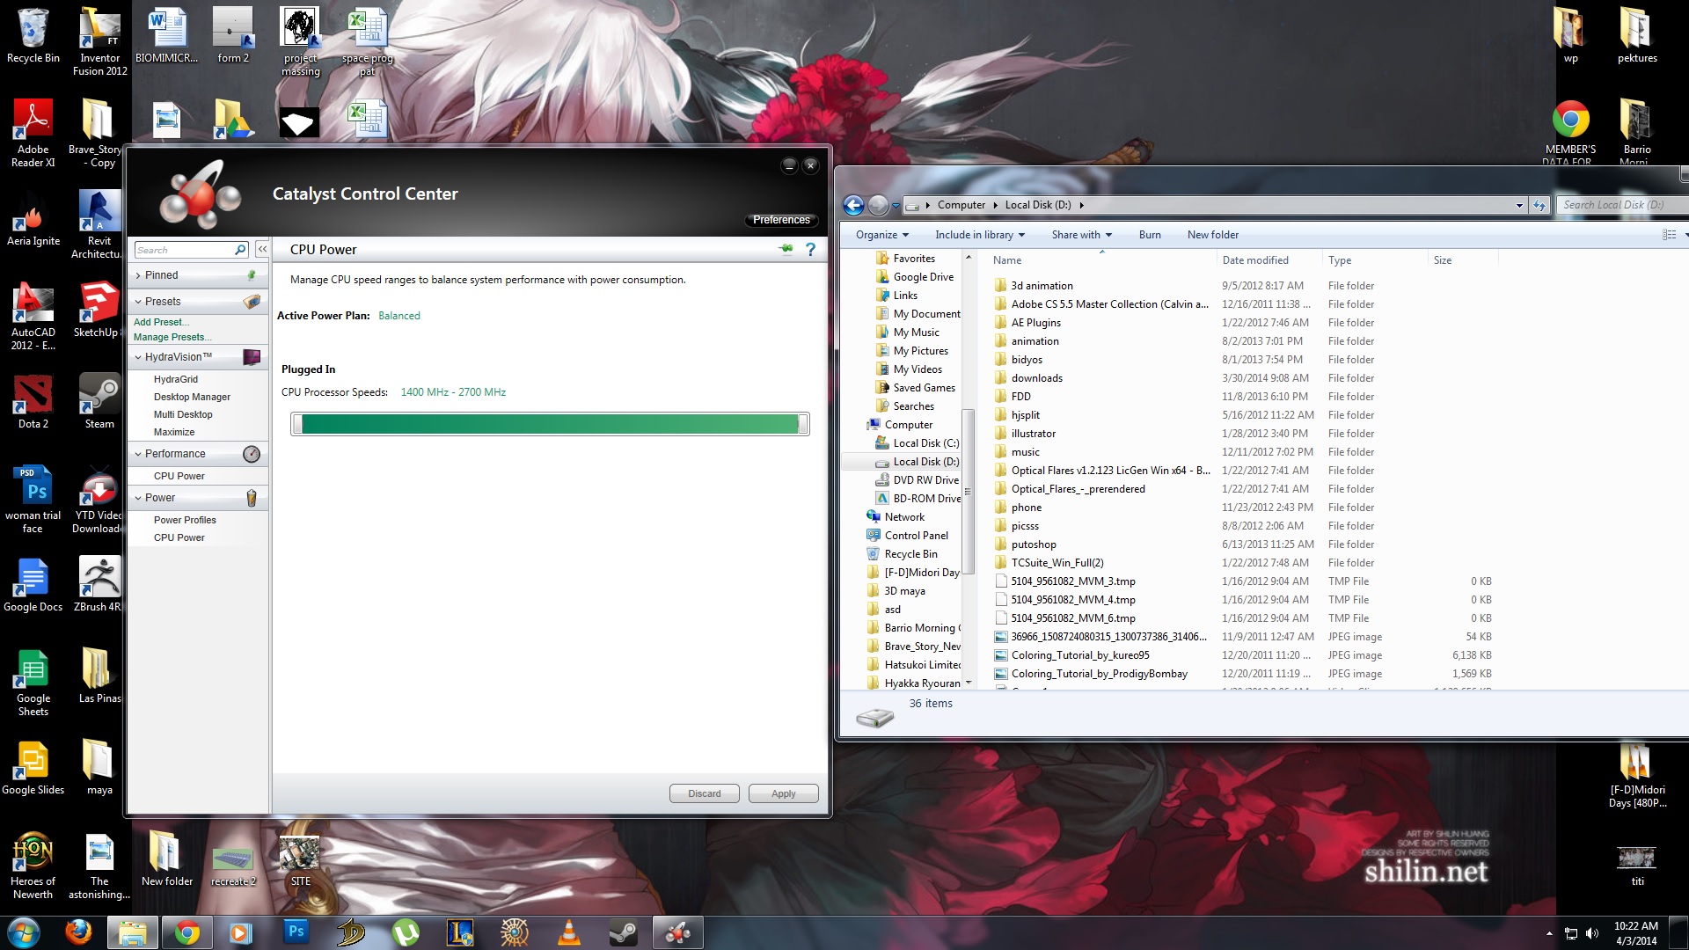This screenshot has width=1689, height=950.
Task: Open uTorrent from the taskbar
Action: (x=406, y=932)
